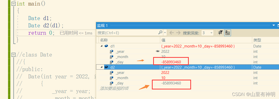Click d1 value {_year=2022 _month=10 ...}

point(198,46)
